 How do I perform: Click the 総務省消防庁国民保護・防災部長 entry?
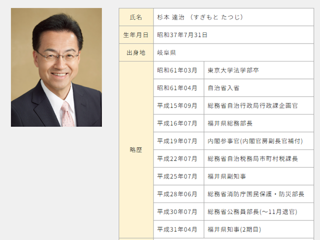256,194
